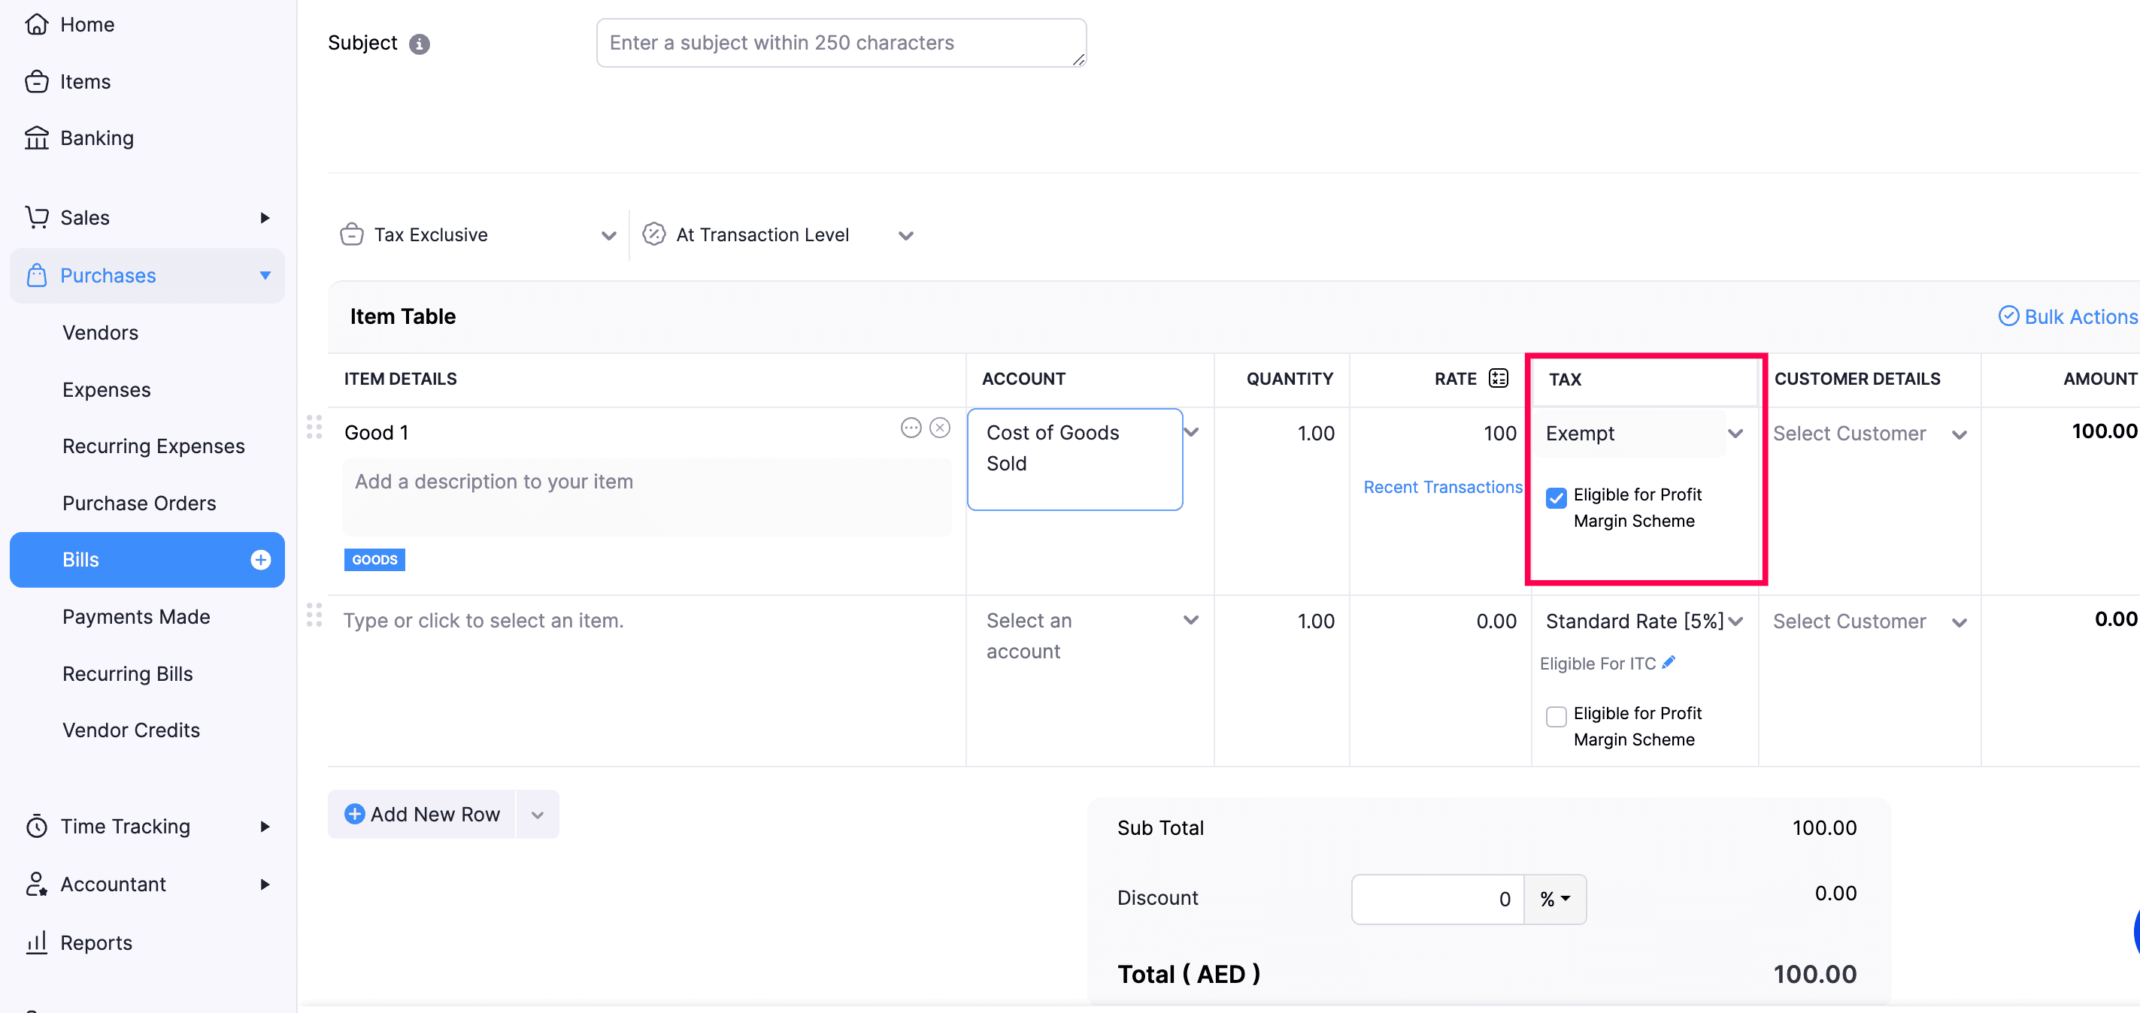Grab the drag handle of Good 1 row
2140x1013 pixels.
coord(314,427)
